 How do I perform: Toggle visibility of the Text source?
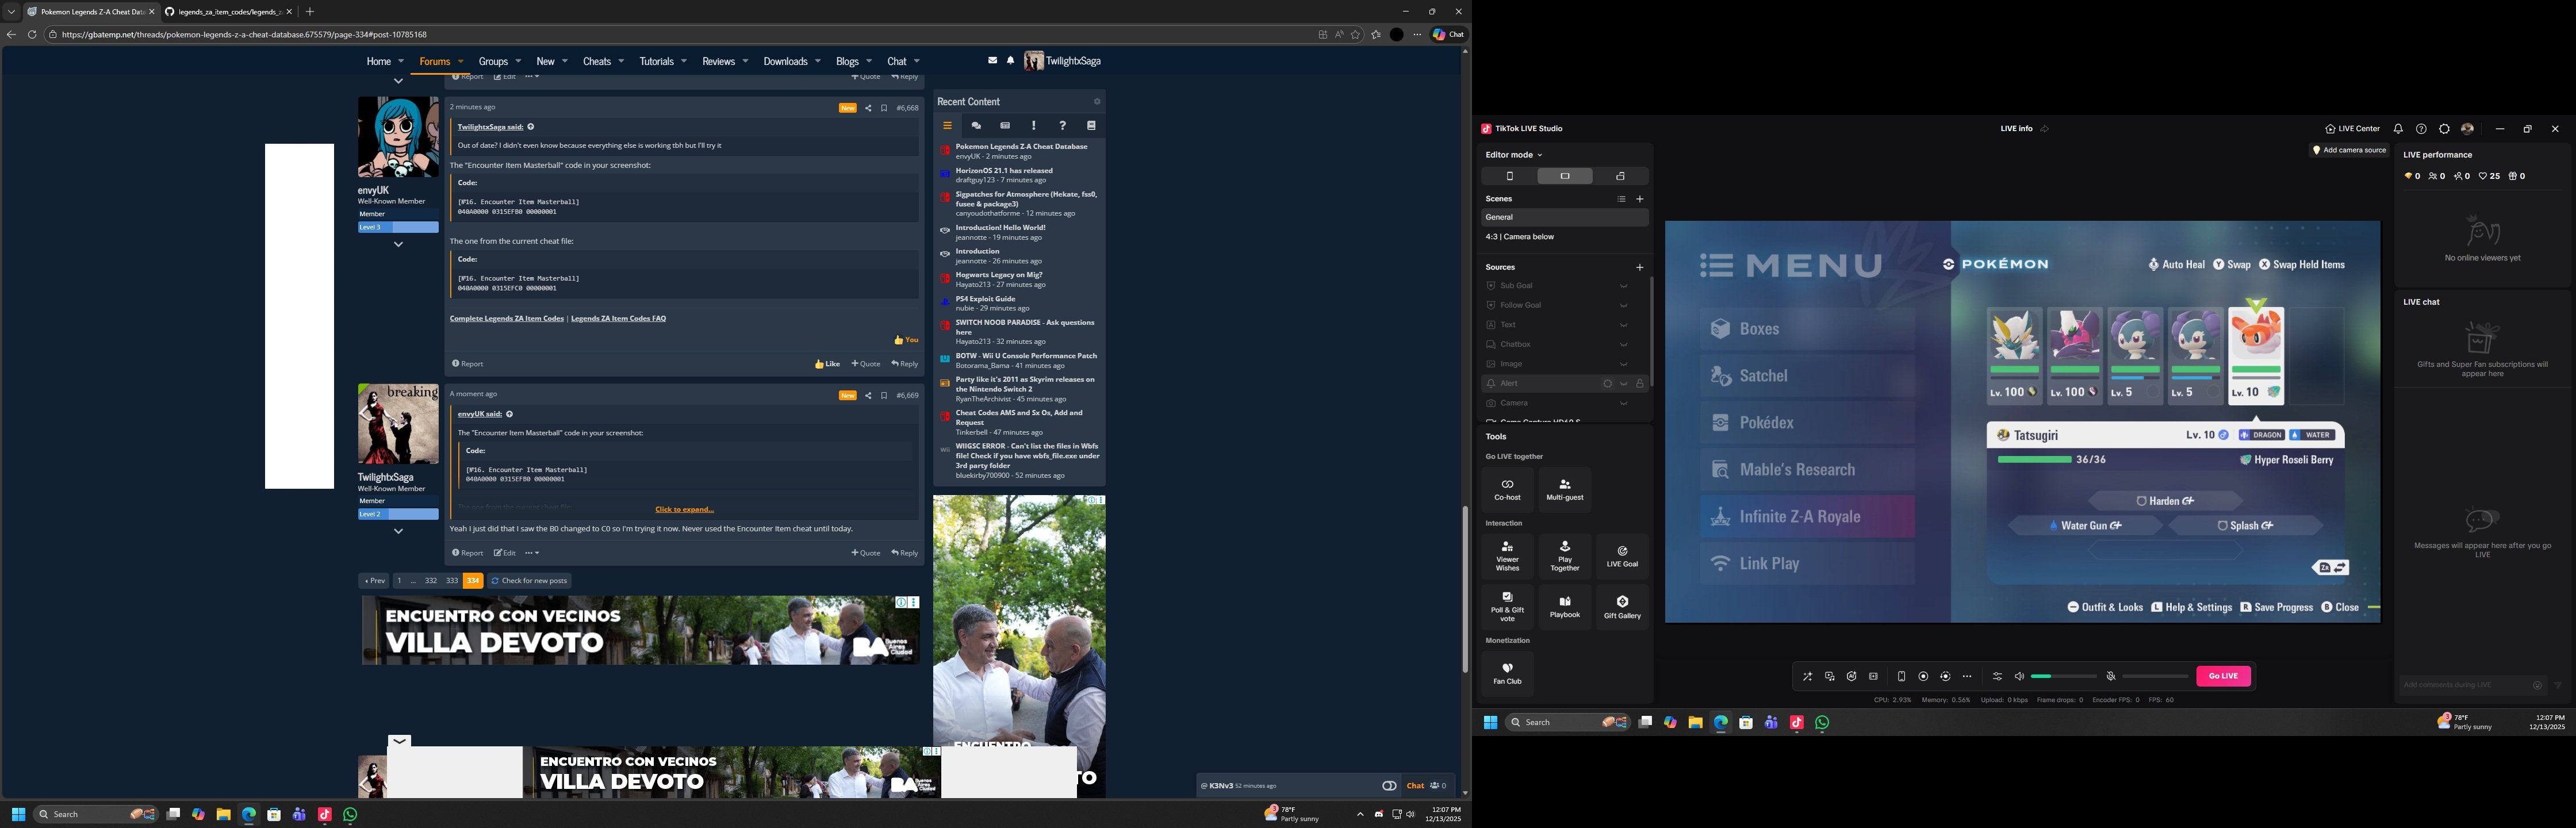(x=1623, y=325)
